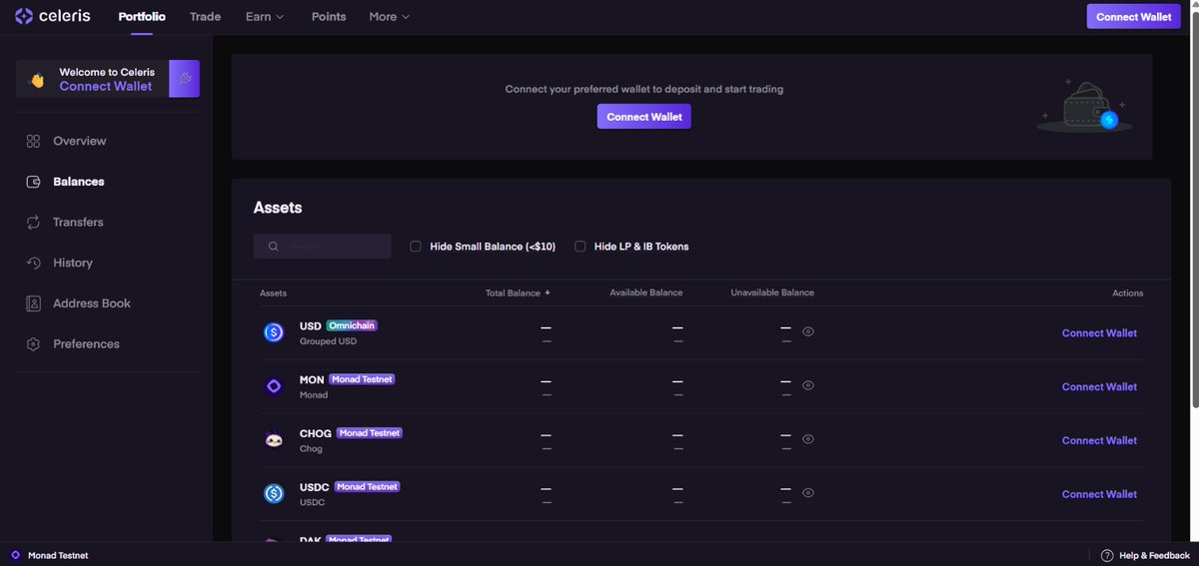Click Connect Wallet in USD row
The width and height of the screenshot is (1199, 566).
pyautogui.click(x=1099, y=333)
